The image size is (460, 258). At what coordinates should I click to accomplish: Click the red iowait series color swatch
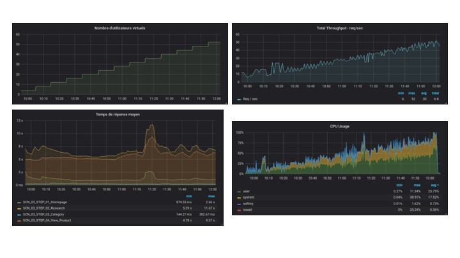click(239, 210)
